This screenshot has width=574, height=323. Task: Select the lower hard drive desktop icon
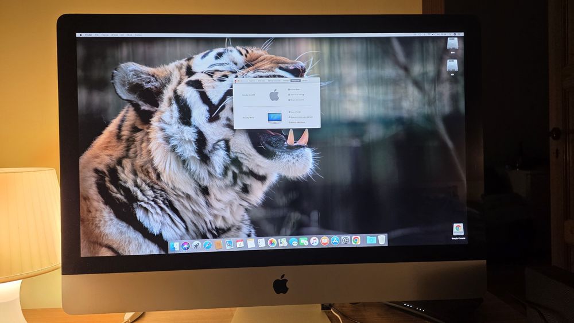[x=452, y=65]
